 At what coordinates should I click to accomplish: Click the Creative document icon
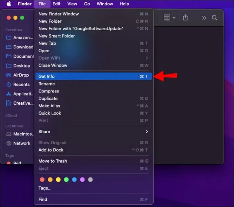[9, 103]
